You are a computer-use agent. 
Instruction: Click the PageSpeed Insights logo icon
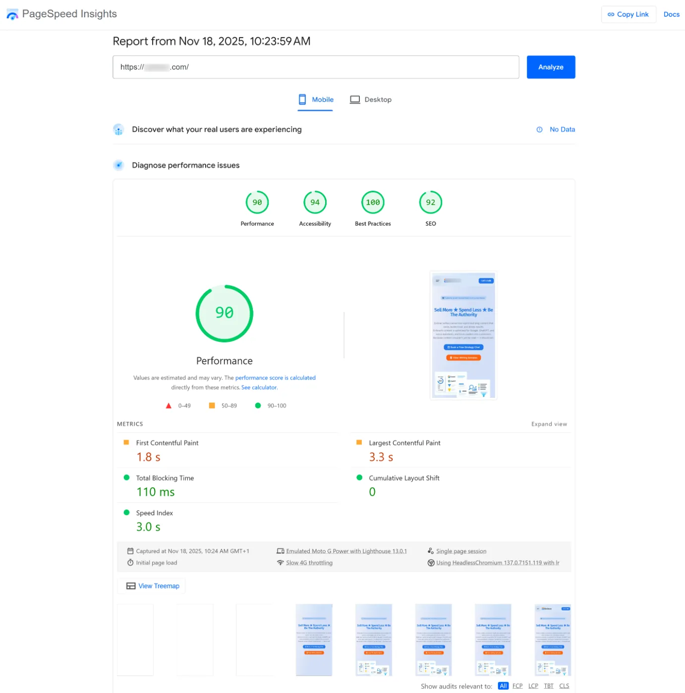[x=12, y=14]
